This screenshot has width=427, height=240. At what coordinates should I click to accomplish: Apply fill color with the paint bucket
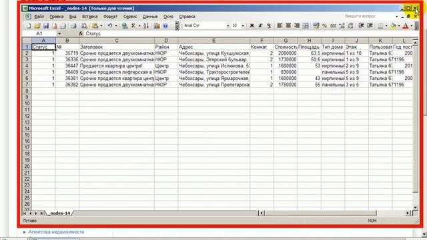pos(393,26)
